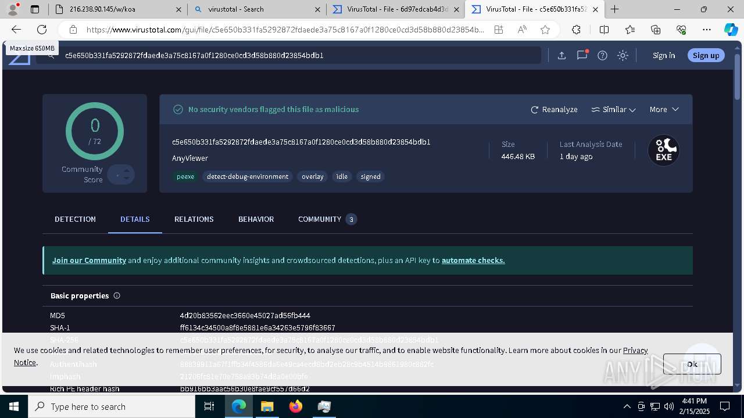Viewport: 744px width, 418px height.
Task: Open notification center on taskbar
Action: click(x=725, y=406)
